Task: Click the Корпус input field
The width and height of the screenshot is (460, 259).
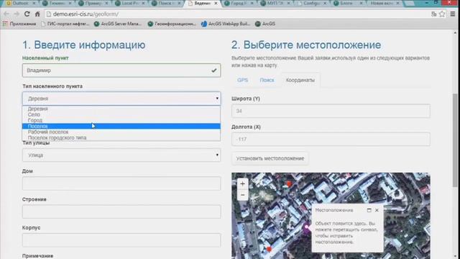Action: [x=121, y=240]
